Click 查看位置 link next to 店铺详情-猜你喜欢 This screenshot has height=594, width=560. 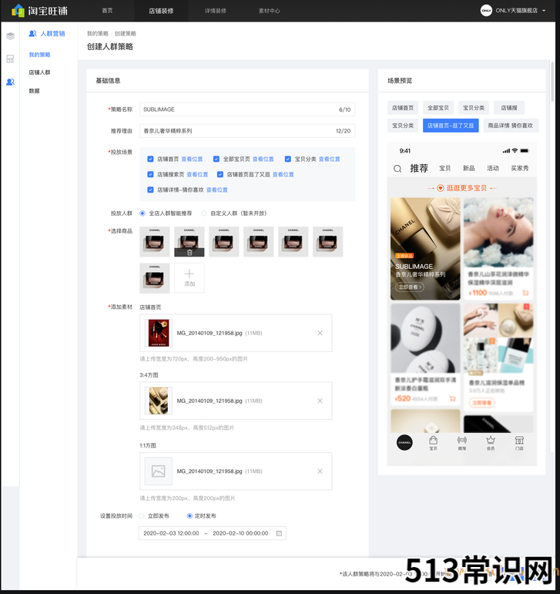click(x=217, y=190)
